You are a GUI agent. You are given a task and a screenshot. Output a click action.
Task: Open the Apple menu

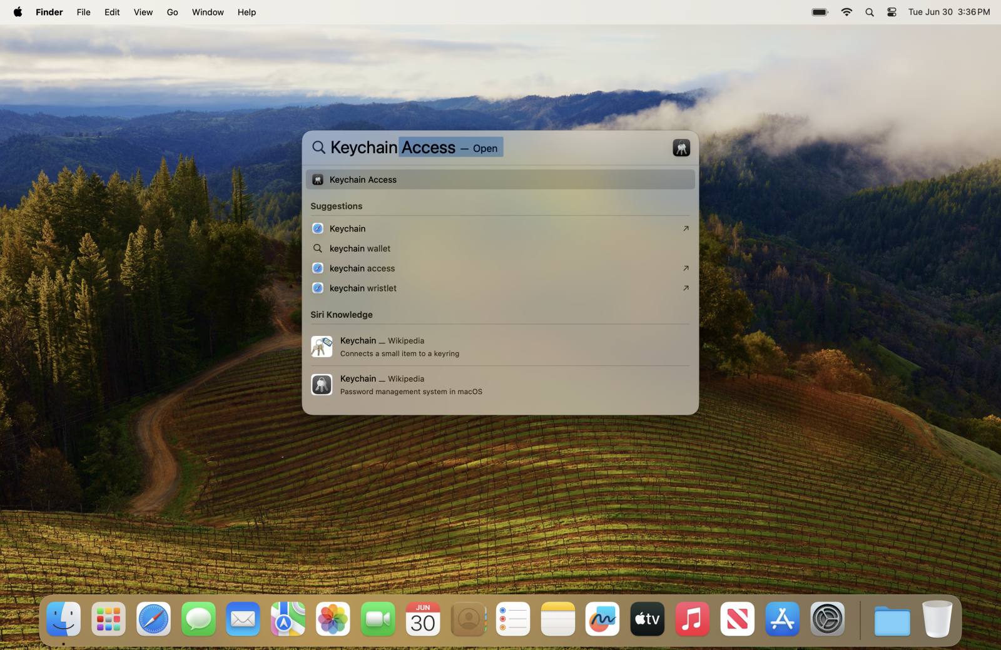18,12
